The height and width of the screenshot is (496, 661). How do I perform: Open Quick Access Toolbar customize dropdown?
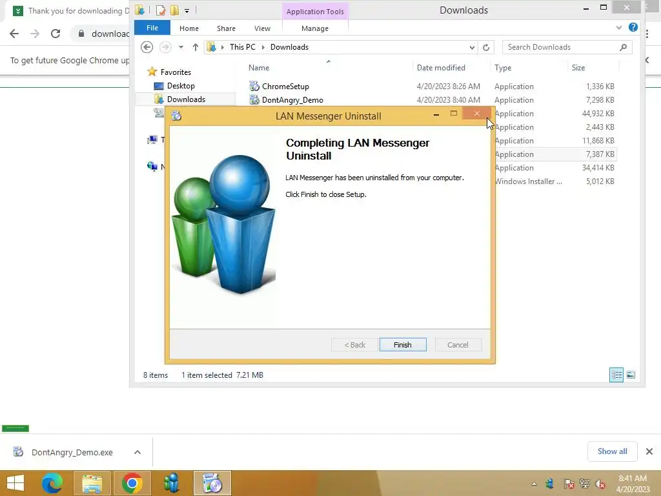point(187,10)
